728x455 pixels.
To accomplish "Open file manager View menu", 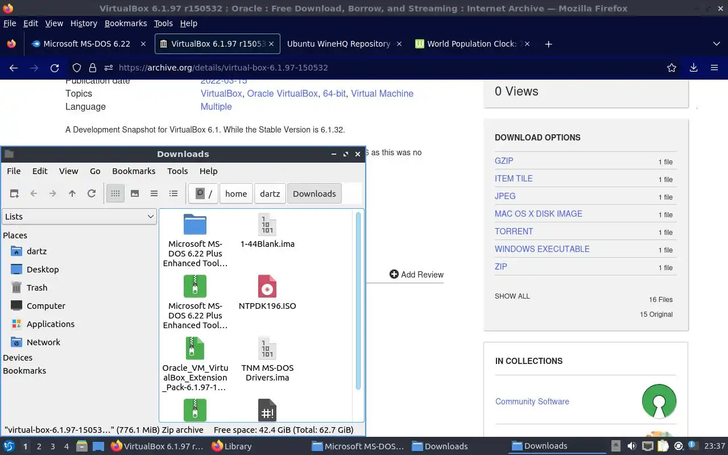I will 68,171.
